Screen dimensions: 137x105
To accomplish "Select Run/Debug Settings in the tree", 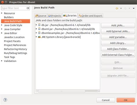I will 15,53.
